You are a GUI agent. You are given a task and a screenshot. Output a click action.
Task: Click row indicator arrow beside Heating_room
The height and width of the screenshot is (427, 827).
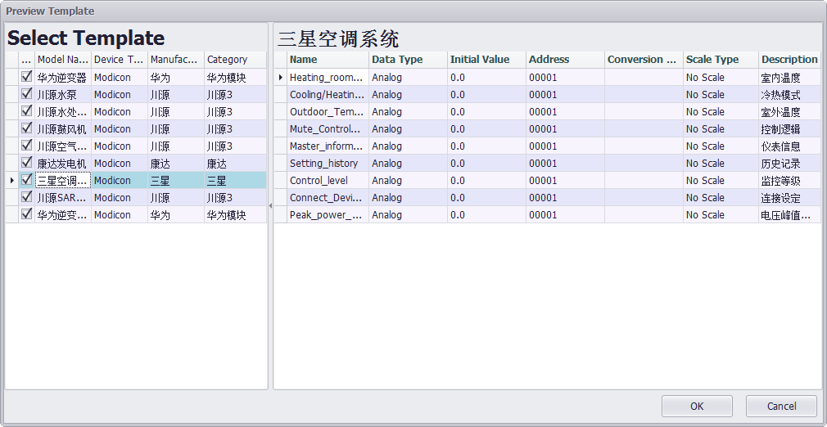point(281,78)
